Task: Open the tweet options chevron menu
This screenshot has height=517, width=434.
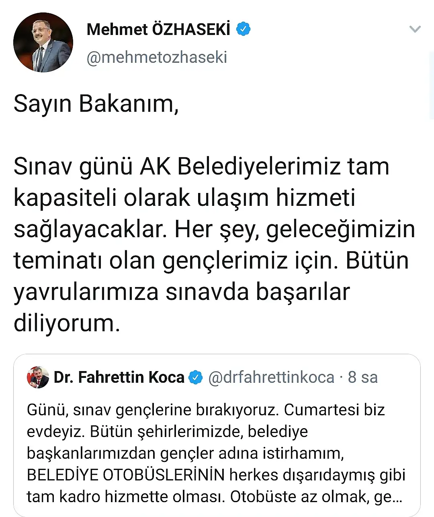Action: (414, 29)
